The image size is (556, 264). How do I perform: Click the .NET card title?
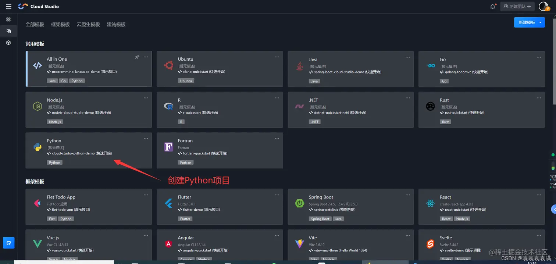[x=314, y=100]
